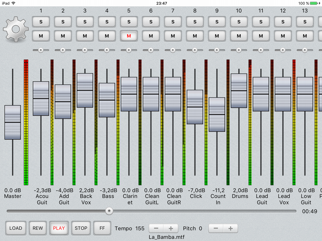This screenshot has height=241, width=322.
Task: Click the pan slider of channel 8
Action: [195, 50]
